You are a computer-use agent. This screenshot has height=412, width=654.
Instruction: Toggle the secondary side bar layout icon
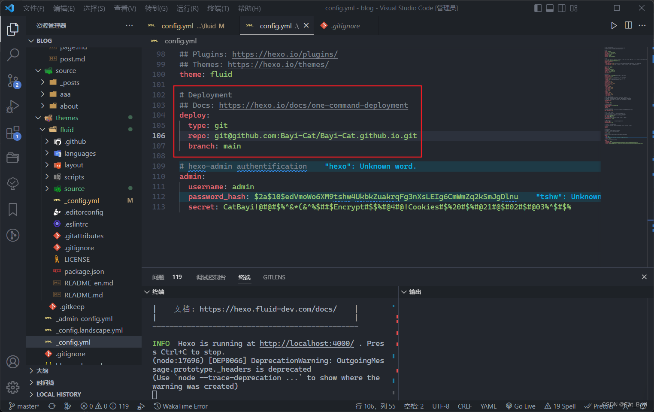coord(562,8)
